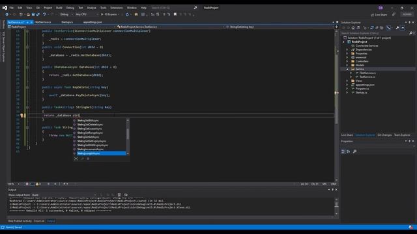Screen dimensions: 417x234
Task: Open the Show output from Build dropdown
Action: (x=64, y=195)
